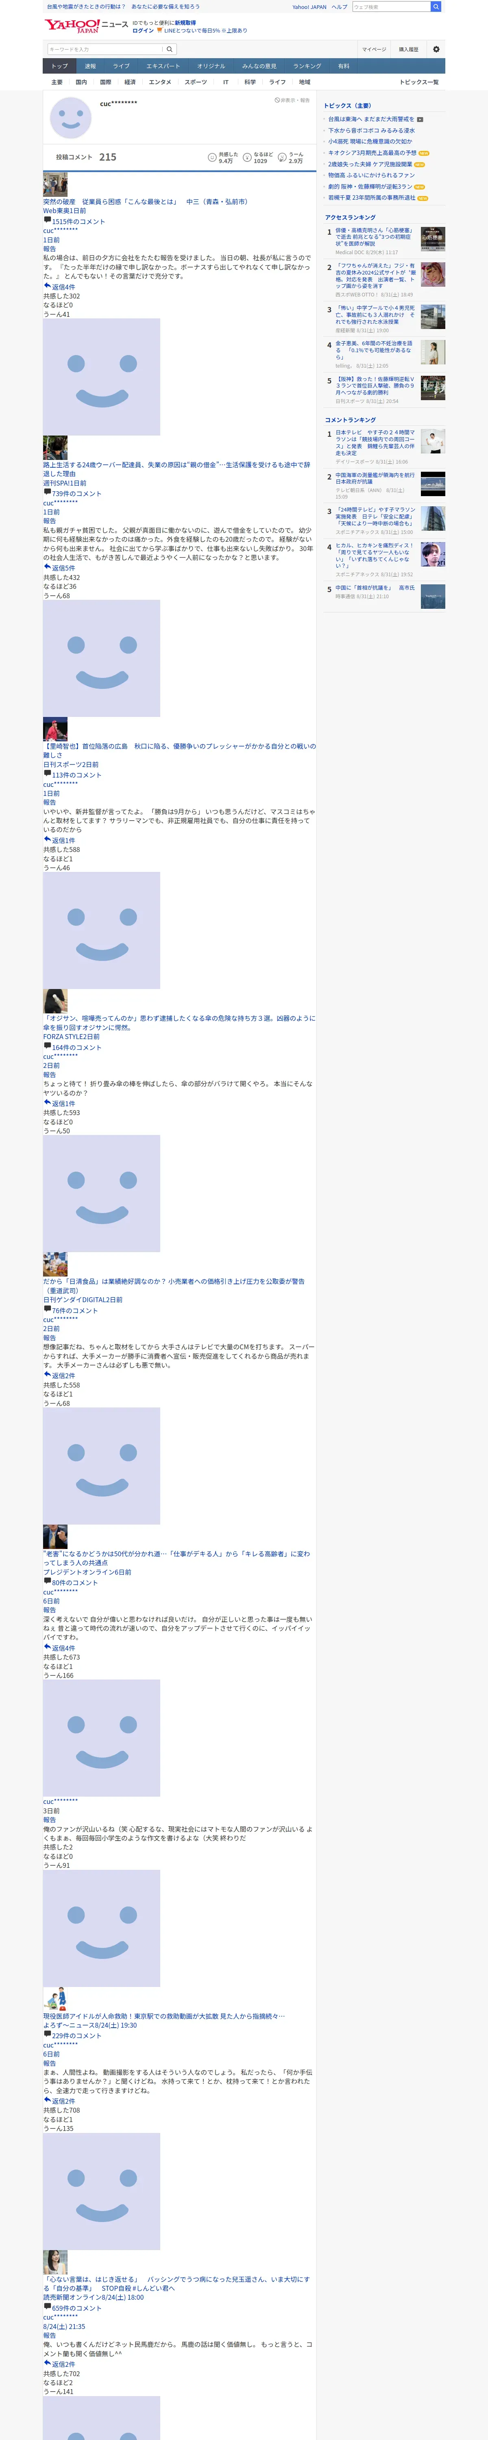Open thumbnail of フワちゃんが消えた ranking article

433,274
